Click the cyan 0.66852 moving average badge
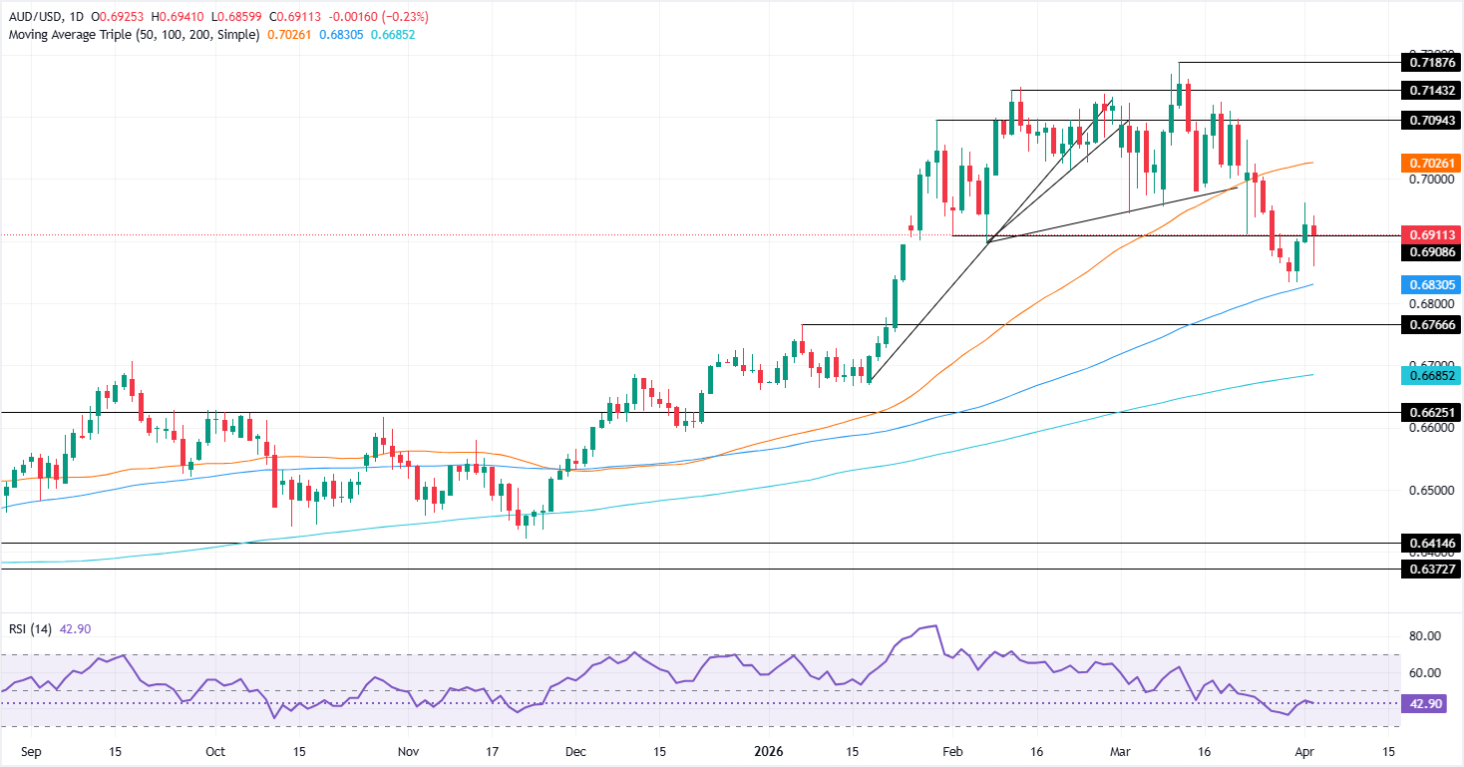Viewport: 1464px width, 767px height. tap(1429, 375)
